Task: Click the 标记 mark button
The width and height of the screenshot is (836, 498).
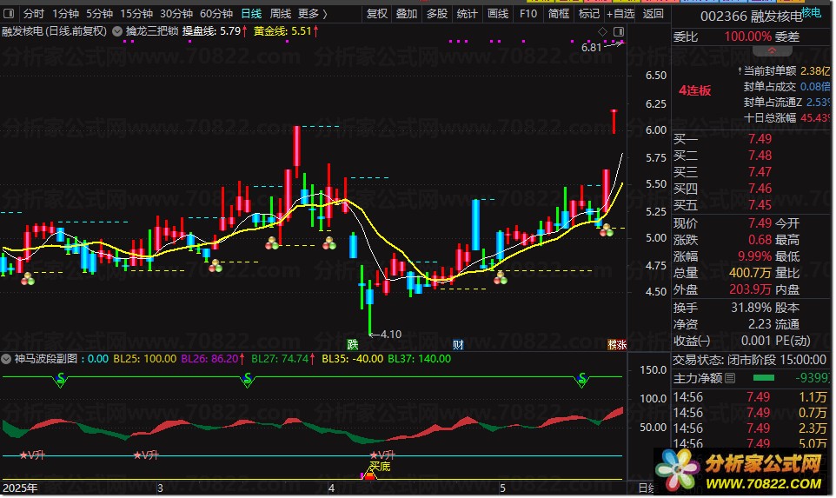Action: [x=589, y=14]
